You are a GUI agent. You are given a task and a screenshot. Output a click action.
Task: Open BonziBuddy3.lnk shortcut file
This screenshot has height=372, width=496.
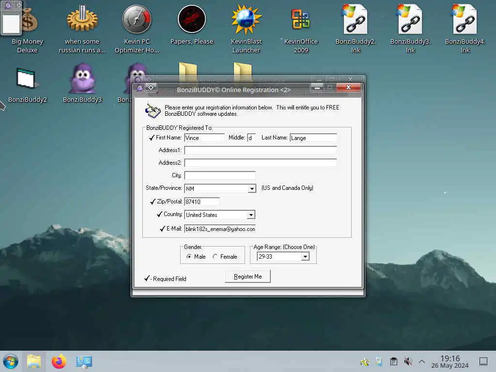(x=410, y=29)
